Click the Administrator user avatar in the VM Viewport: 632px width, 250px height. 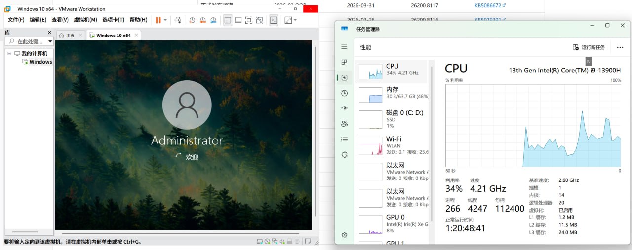point(187,105)
